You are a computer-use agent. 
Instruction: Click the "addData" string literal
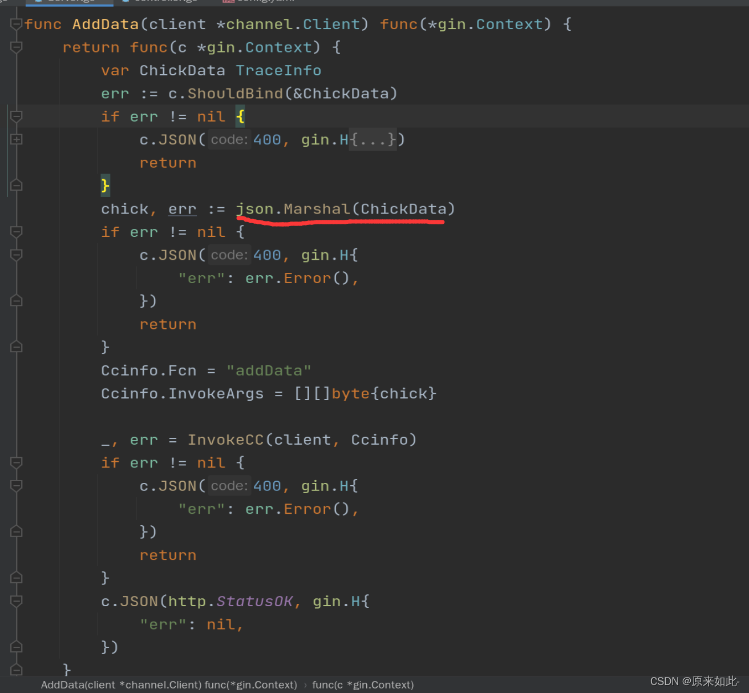pos(269,370)
